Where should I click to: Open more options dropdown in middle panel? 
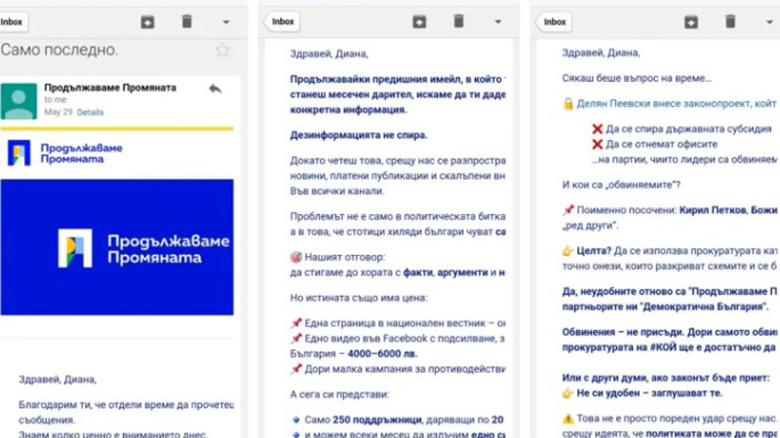pyautogui.click(x=498, y=21)
